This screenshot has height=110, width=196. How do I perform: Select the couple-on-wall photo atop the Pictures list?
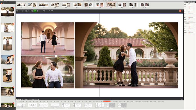click(x=7, y=11)
